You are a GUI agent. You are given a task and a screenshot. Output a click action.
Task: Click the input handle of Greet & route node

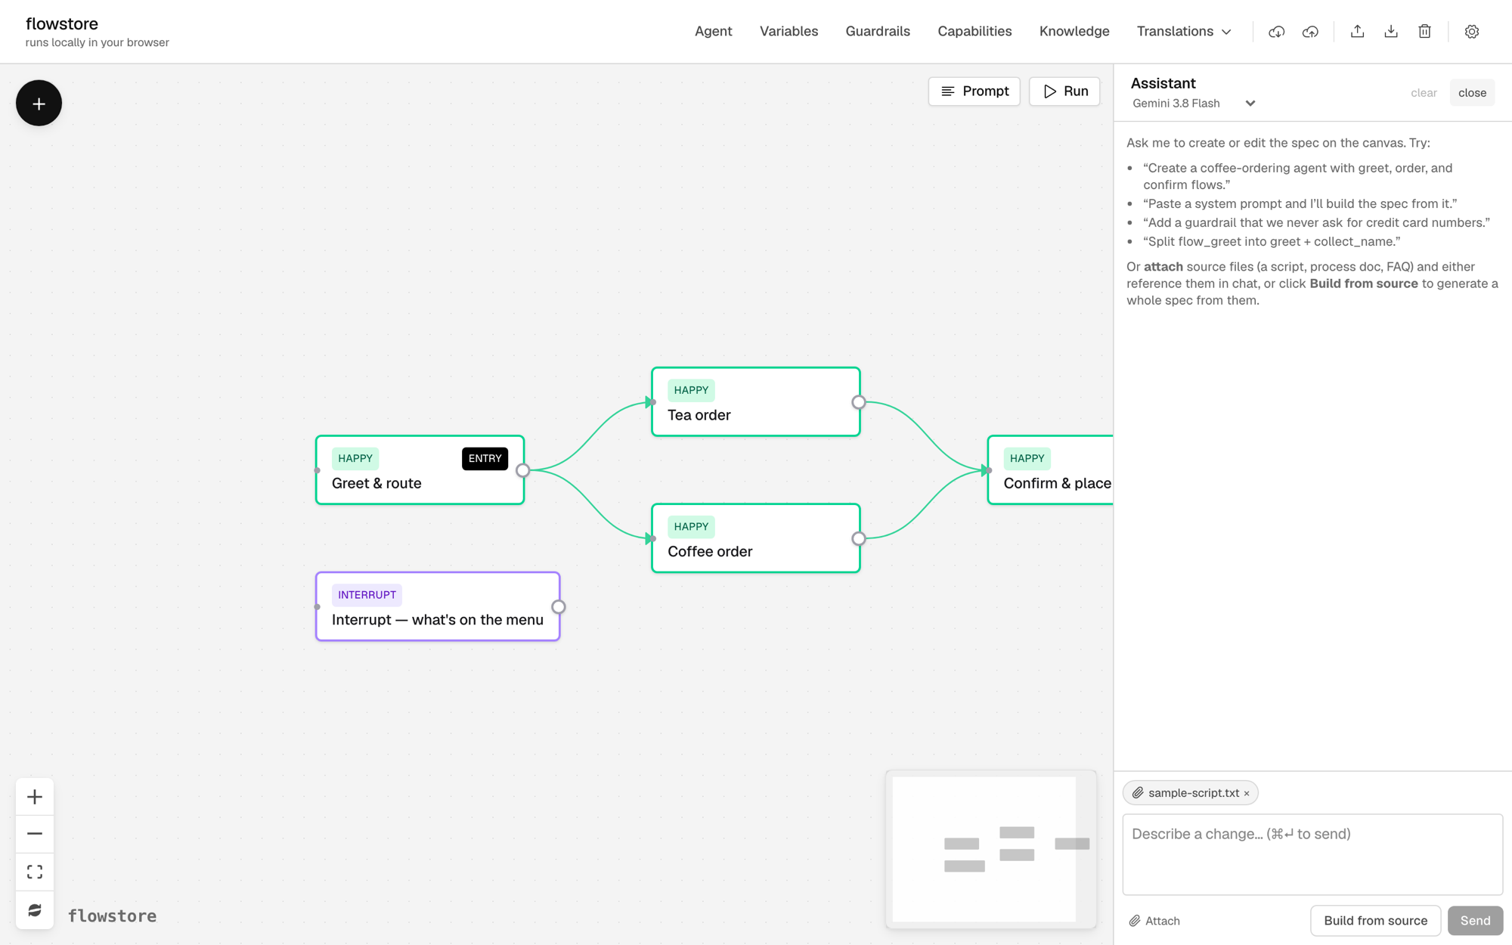[317, 470]
